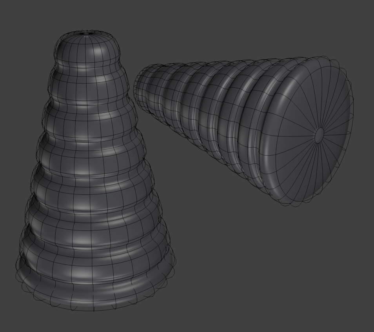374x332 pixels.
Task: Click center hub circle on tilted cone base
Action: tap(320, 135)
